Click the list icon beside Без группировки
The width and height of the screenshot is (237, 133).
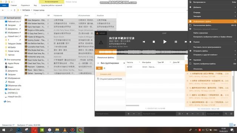98,63
